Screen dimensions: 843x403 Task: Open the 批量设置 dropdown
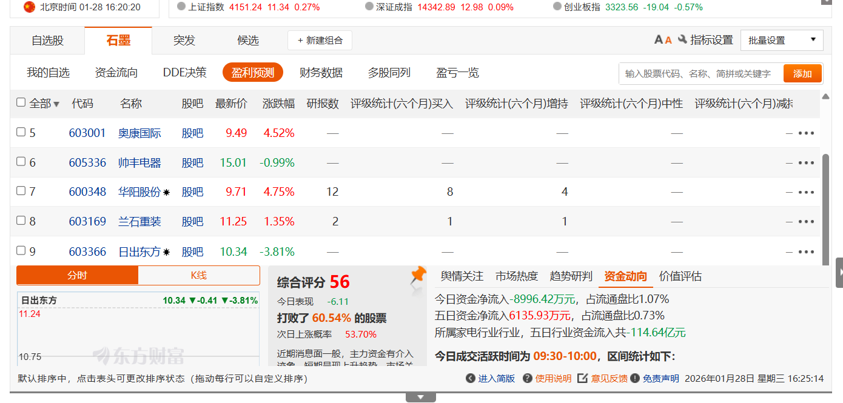[782, 40]
